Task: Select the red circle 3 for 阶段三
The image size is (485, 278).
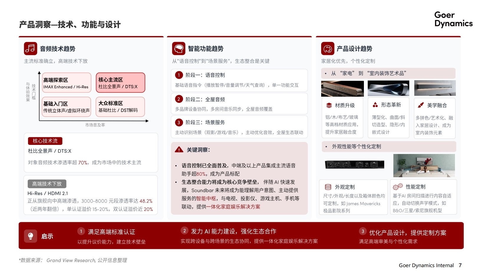Action: click(179, 123)
